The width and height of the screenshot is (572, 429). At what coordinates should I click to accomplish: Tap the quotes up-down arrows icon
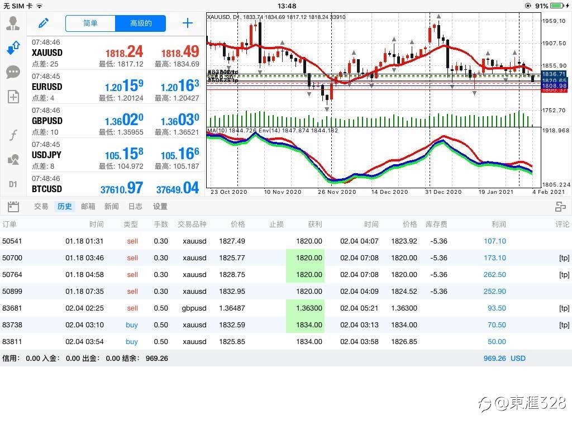[13, 48]
